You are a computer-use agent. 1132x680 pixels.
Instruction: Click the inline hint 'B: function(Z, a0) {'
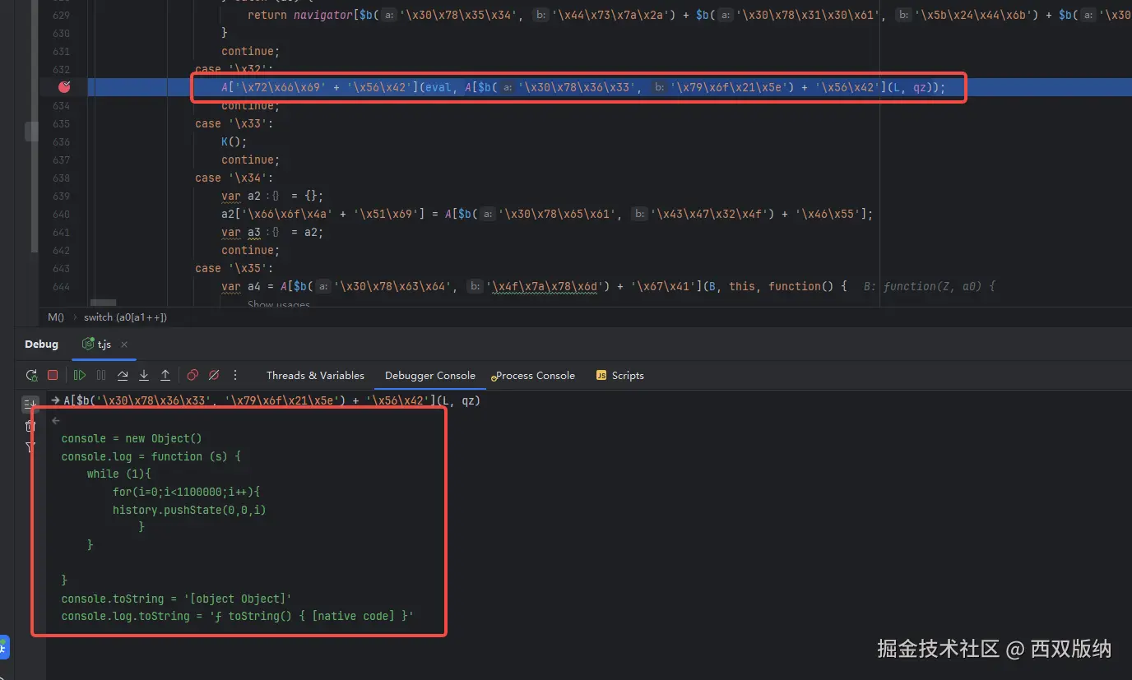click(929, 286)
